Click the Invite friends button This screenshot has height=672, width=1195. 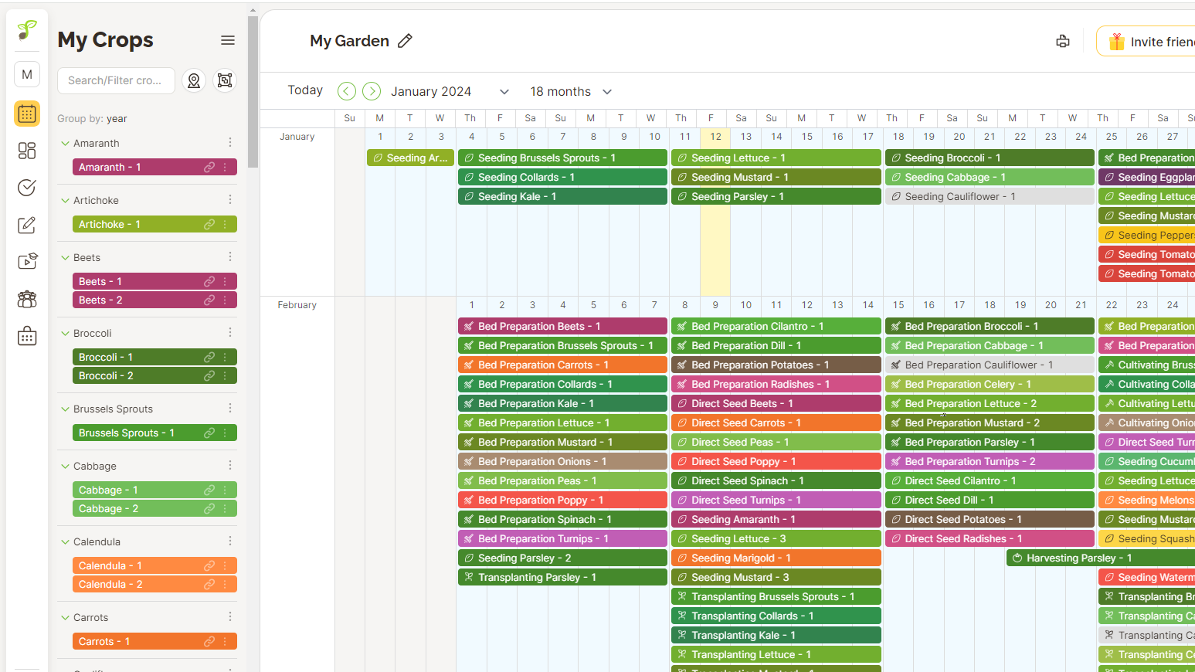[x=1149, y=42]
